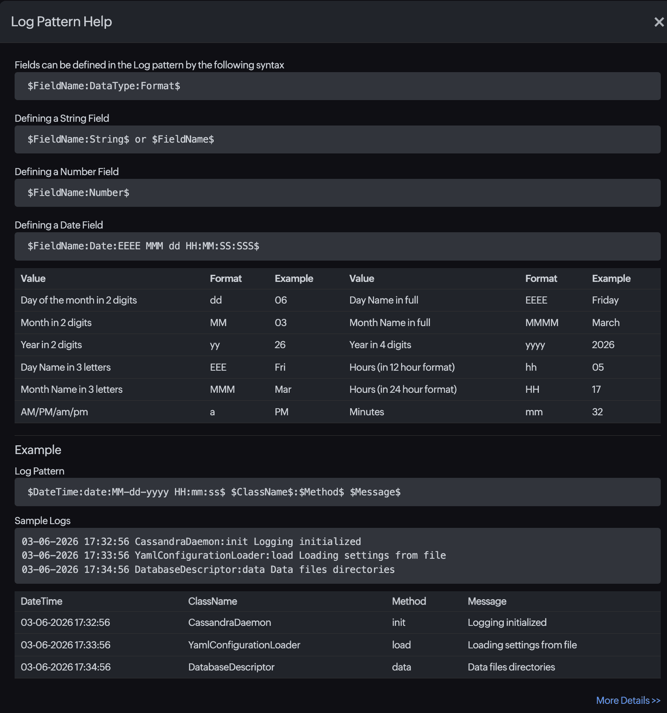
Task: Select the Method column header
Action: pos(409,601)
